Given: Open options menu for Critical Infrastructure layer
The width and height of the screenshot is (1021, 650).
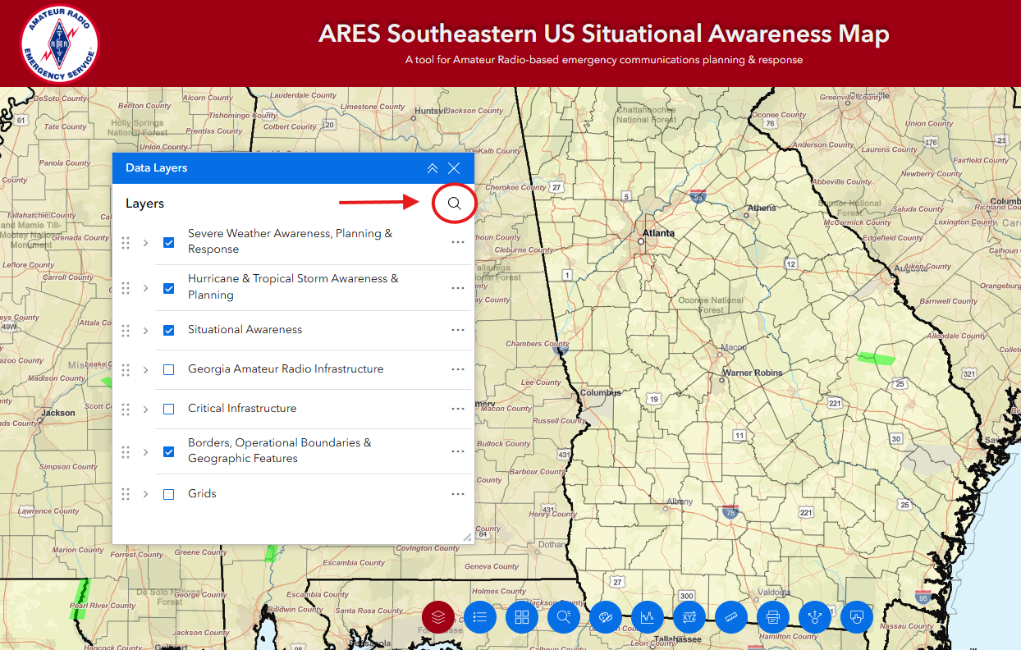Looking at the screenshot, I should 458,409.
